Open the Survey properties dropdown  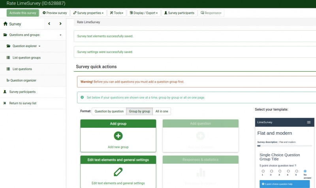click(x=88, y=13)
